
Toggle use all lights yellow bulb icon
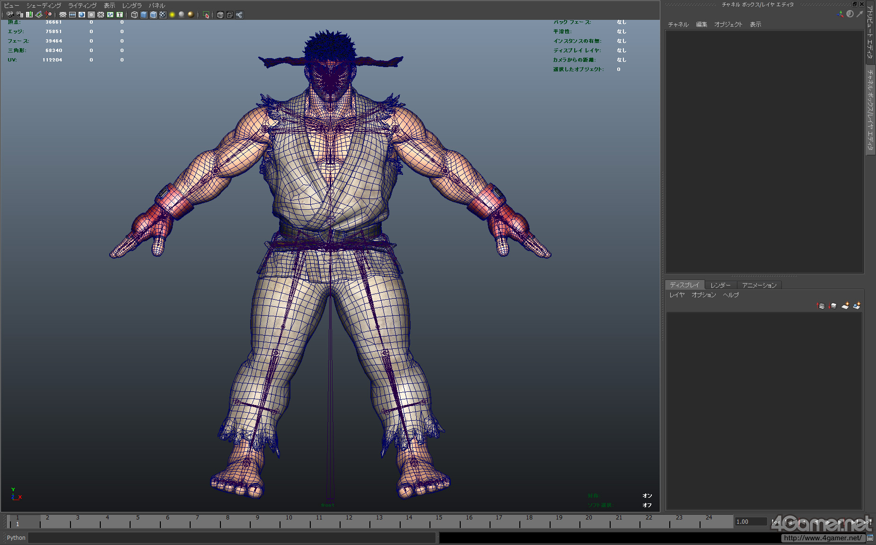point(172,15)
